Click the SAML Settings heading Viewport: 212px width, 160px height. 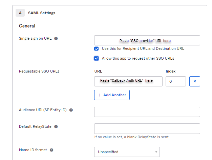(x=42, y=13)
